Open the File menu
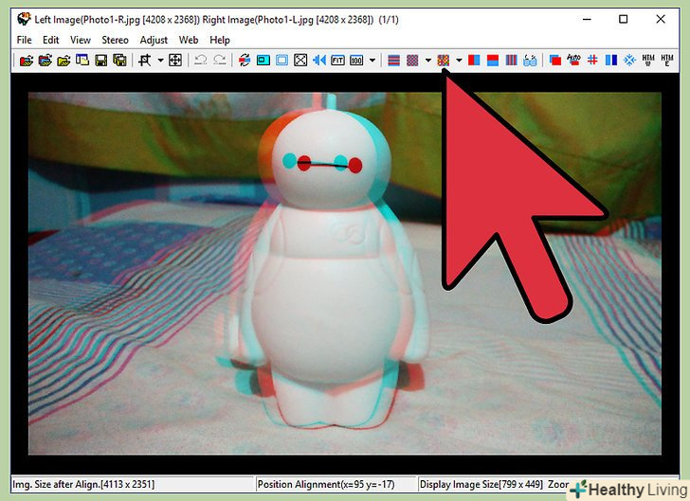 24,40
